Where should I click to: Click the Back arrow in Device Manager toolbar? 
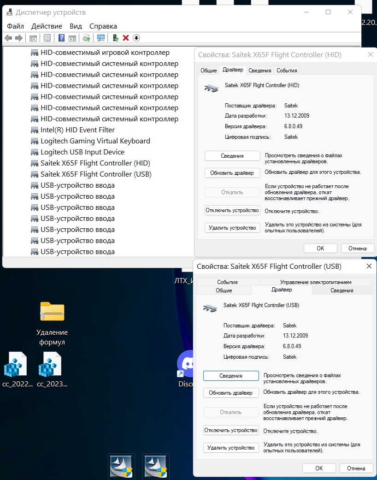(x=9, y=38)
